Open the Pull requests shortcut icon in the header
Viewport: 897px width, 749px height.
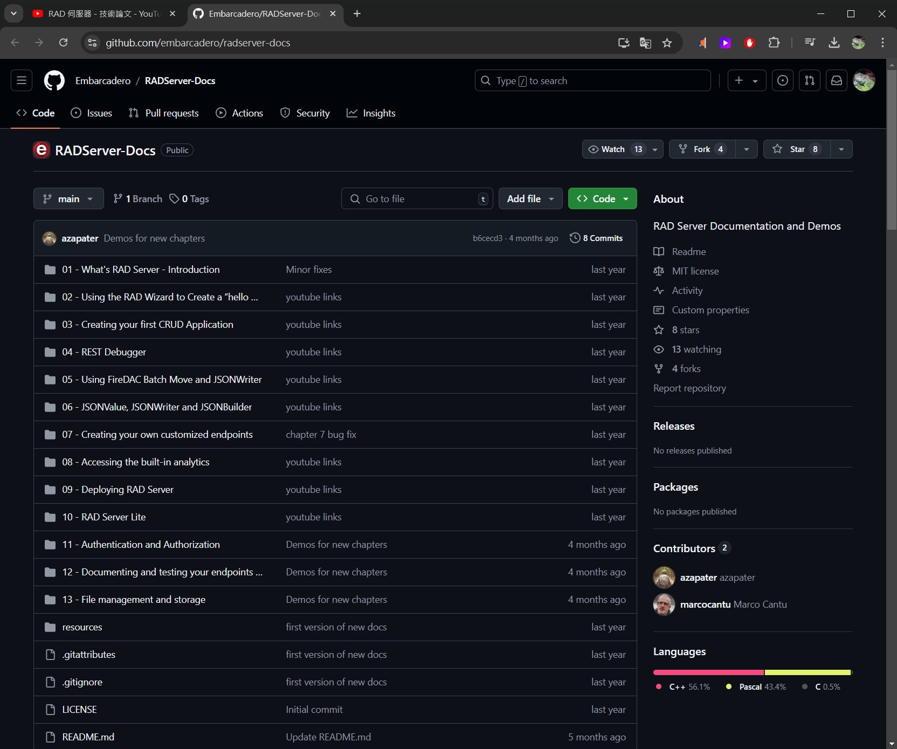coord(809,80)
